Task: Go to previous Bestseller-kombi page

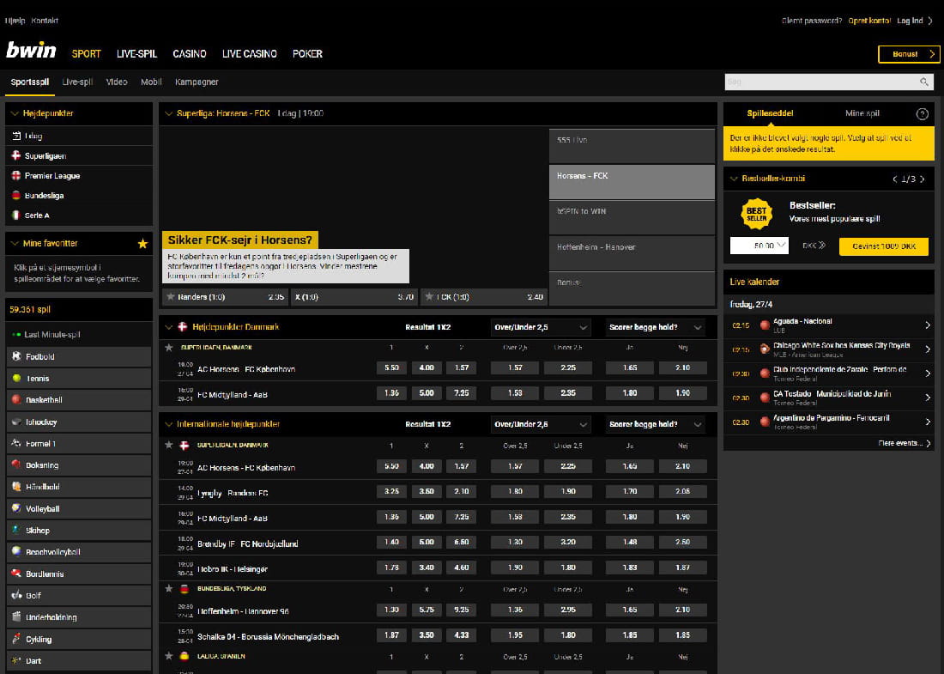Action: 895,179
